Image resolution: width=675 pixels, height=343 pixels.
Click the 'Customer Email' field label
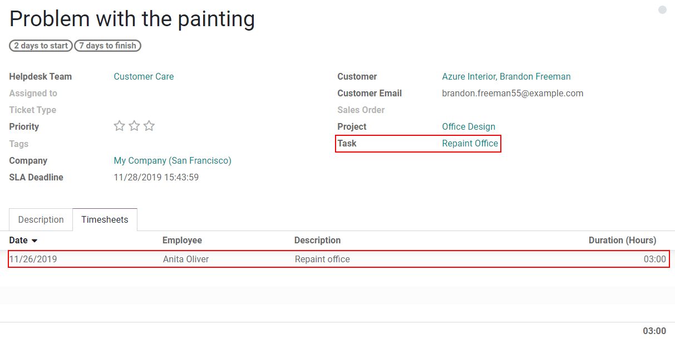pos(369,93)
